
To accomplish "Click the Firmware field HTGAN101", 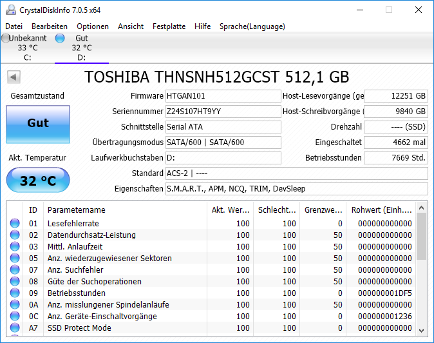I will coord(223,96).
